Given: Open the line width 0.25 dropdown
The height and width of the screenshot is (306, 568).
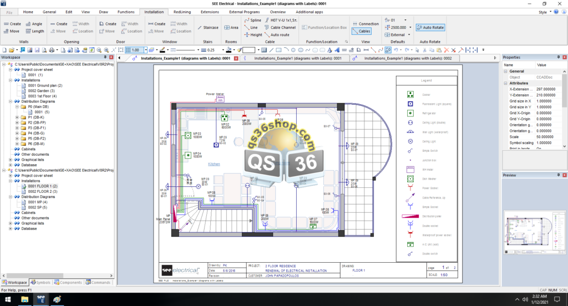Looking at the screenshot, I should click(x=223, y=50).
